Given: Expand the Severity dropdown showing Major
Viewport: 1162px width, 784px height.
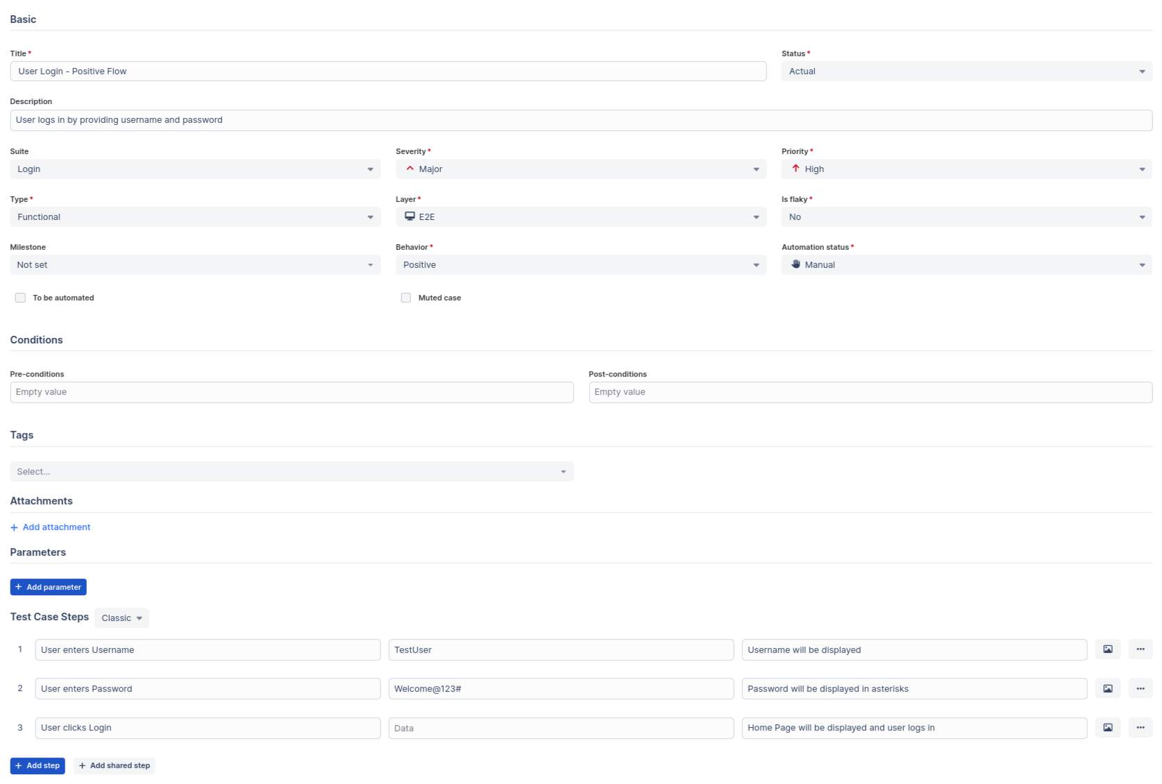Looking at the screenshot, I should click(580, 169).
